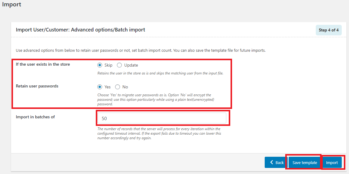This screenshot has height=174, width=349.
Task: Choose No for Retain user passwords
Action: point(118,87)
